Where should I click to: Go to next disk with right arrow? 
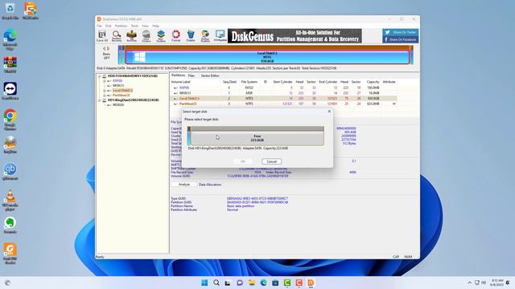(108, 48)
